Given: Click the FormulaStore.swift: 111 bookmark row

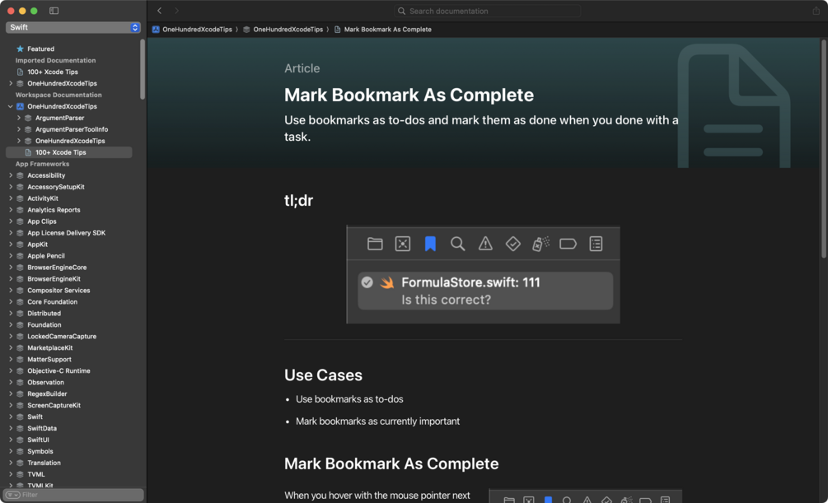Looking at the screenshot, I should (485, 291).
